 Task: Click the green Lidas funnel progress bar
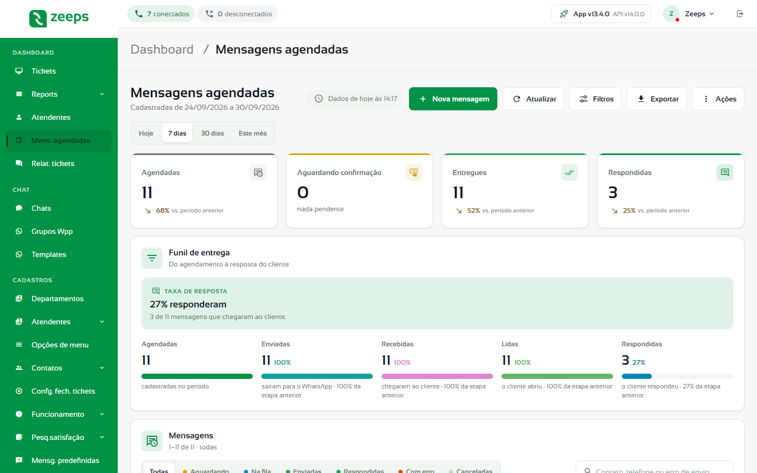tap(557, 376)
